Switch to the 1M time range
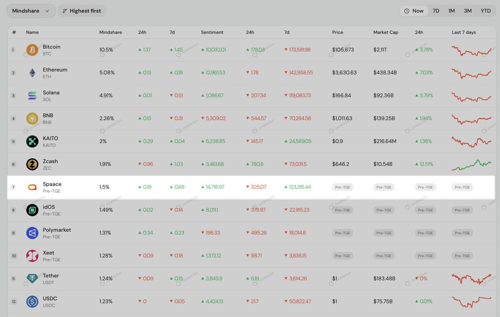The height and width of the screenshot is (317, 500). coord(452,11)
